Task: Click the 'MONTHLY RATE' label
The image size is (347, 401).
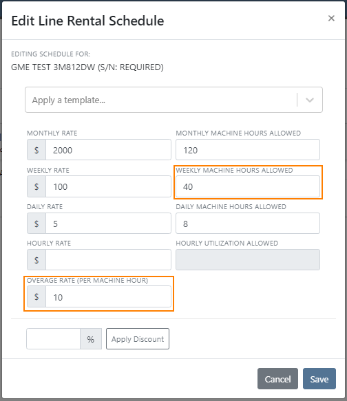Action: coord(52,133)
